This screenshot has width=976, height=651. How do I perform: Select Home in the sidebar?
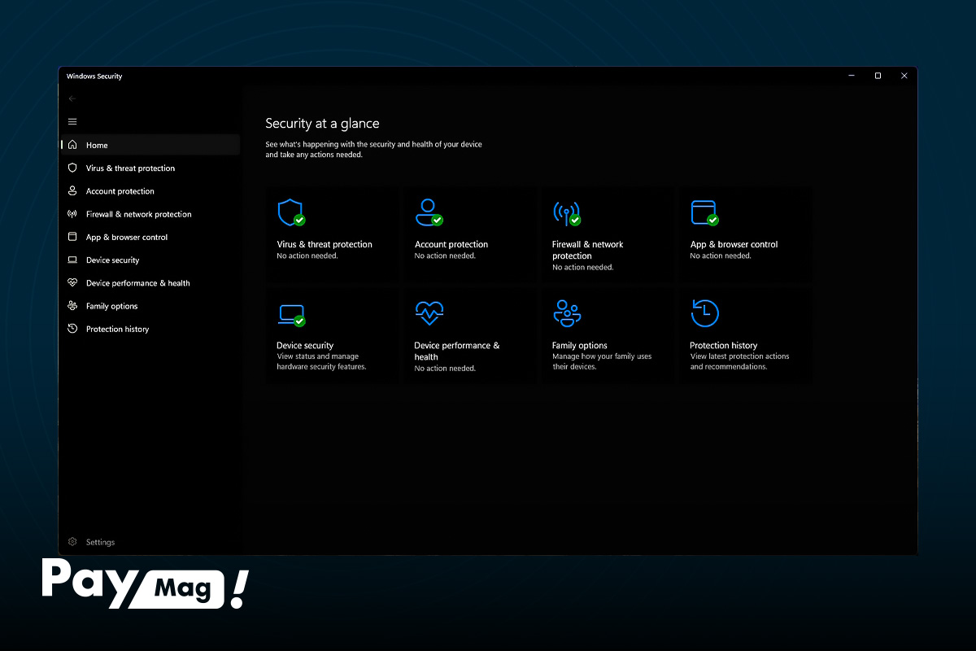[x=97, y=146]
